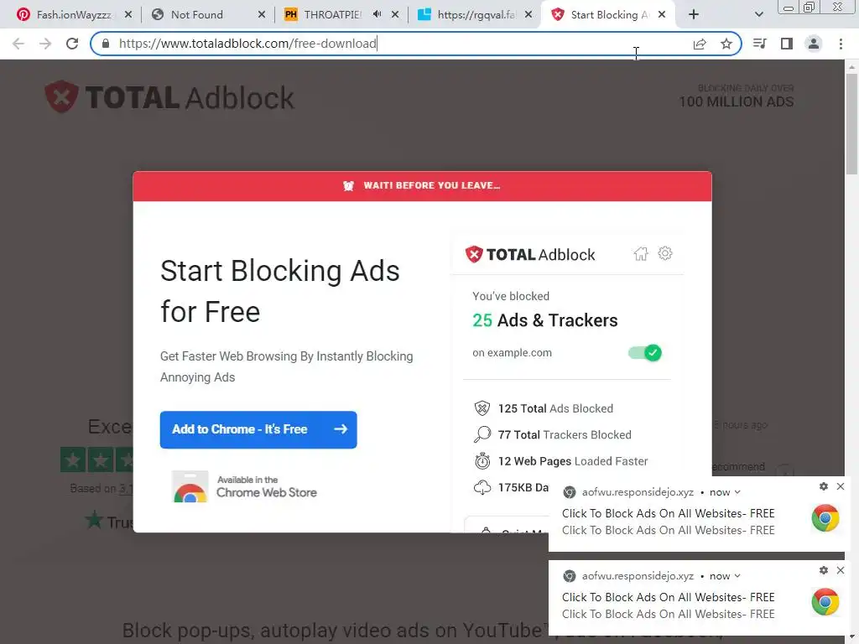Close the Fash.ionWayzzz tab
The height and width of the screenshot is (644, 859).
128,15
